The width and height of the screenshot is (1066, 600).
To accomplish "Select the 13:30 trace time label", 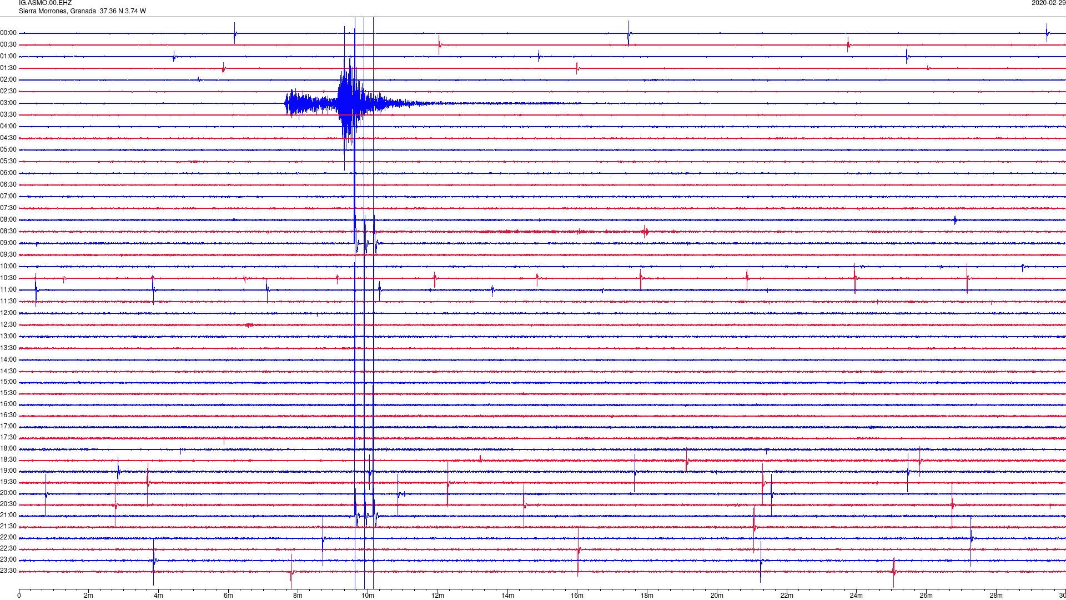I will pyautogui.click(x=8, y=348).
